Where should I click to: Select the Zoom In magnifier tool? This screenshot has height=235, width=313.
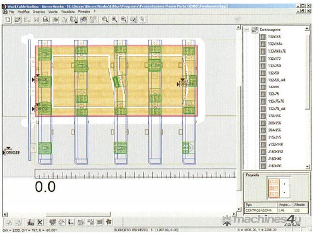tap(115, 20)
